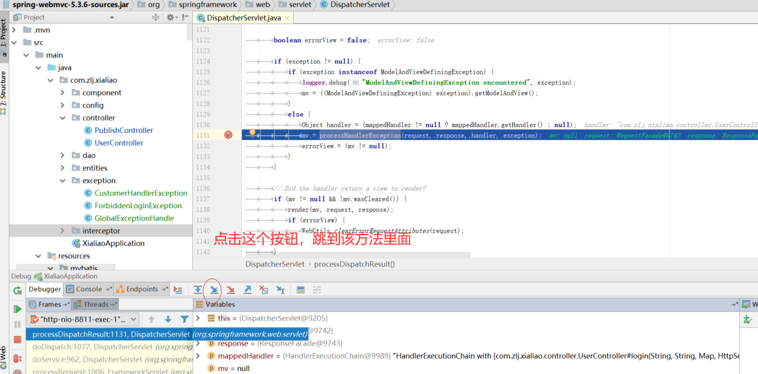
Task: Click the Project panel settings gear
Action: point(171,18)
